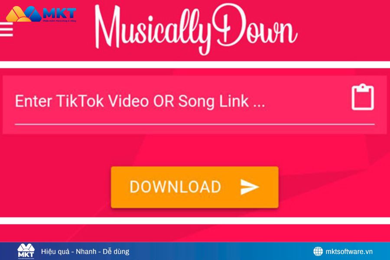Image resolution: width=390 pixels, height=260 pixels.
Task: Click the white underline of link field
Action: (x=195, y=124)
